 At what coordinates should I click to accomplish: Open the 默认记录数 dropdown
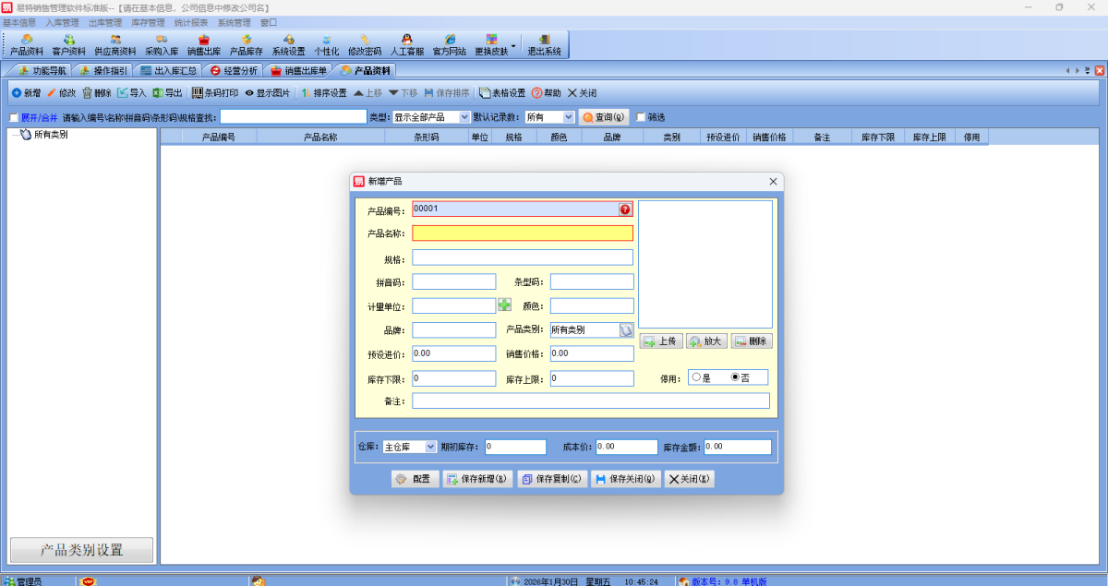[569, 118]
